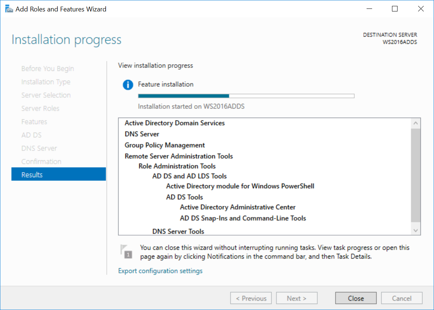The height and width of the screenshot is (310, 434).
Task: Click AD DS Tools entry
Action: 185,197
